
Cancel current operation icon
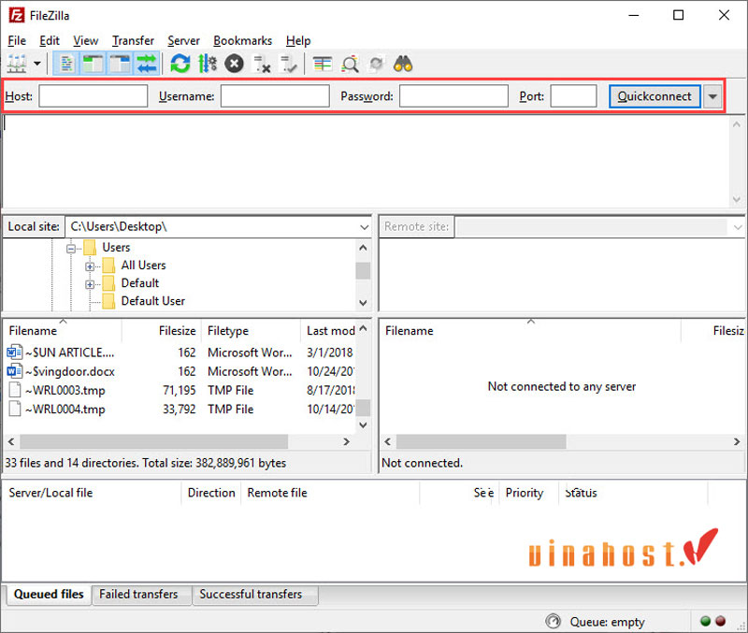pos(235,64)
